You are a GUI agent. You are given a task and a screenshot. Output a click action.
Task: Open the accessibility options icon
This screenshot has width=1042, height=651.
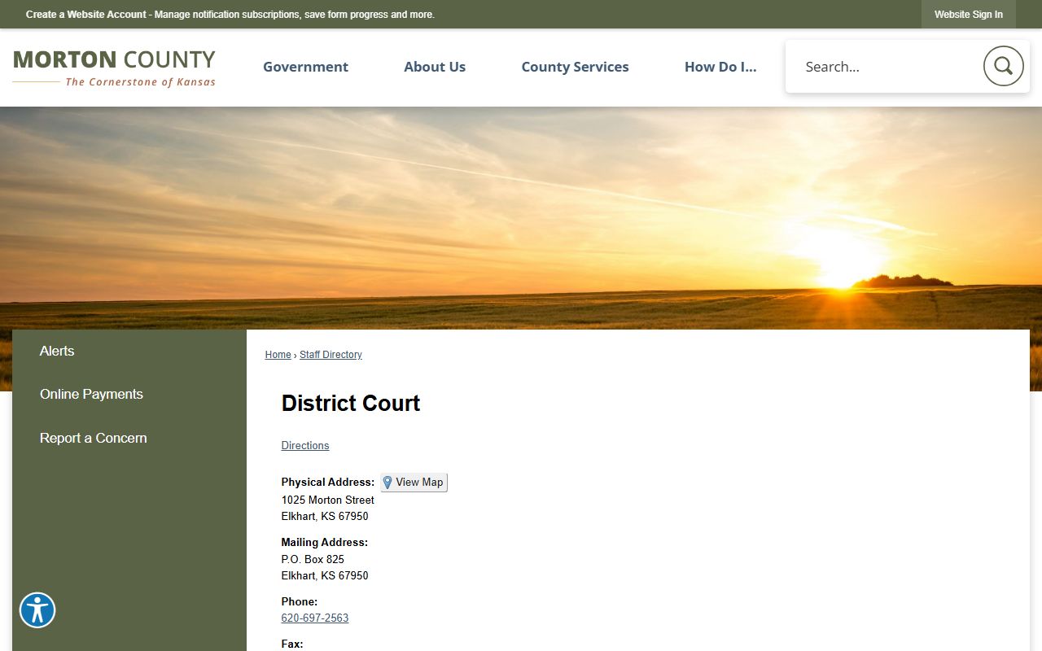pyautogui.click(x=37, y=610)
